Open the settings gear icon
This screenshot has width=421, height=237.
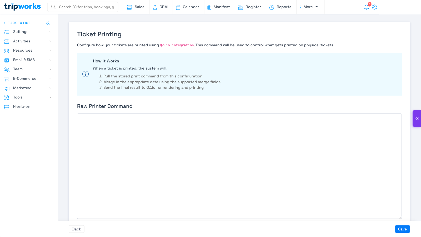click(x=374, y=7)
